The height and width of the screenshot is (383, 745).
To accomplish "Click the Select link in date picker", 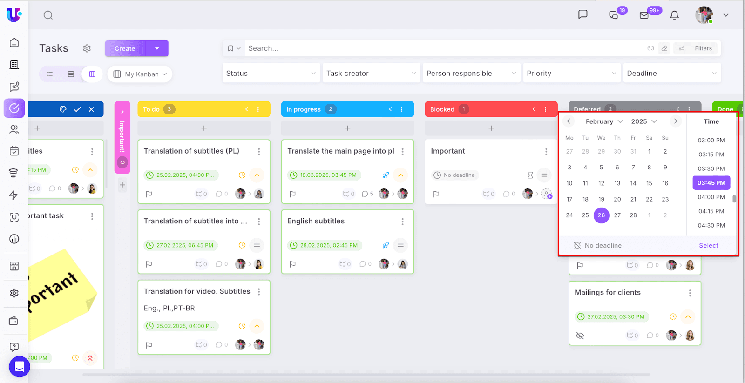I will pos(708,246).
